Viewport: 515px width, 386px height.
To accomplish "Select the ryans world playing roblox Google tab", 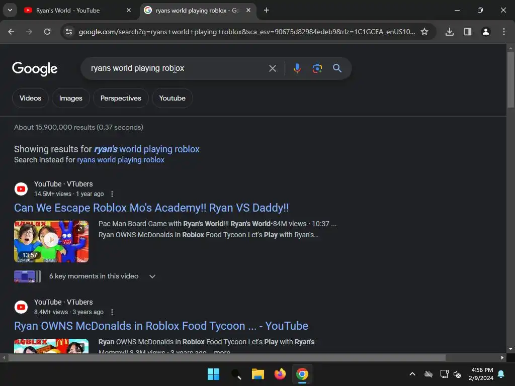I will pos(197,11).
